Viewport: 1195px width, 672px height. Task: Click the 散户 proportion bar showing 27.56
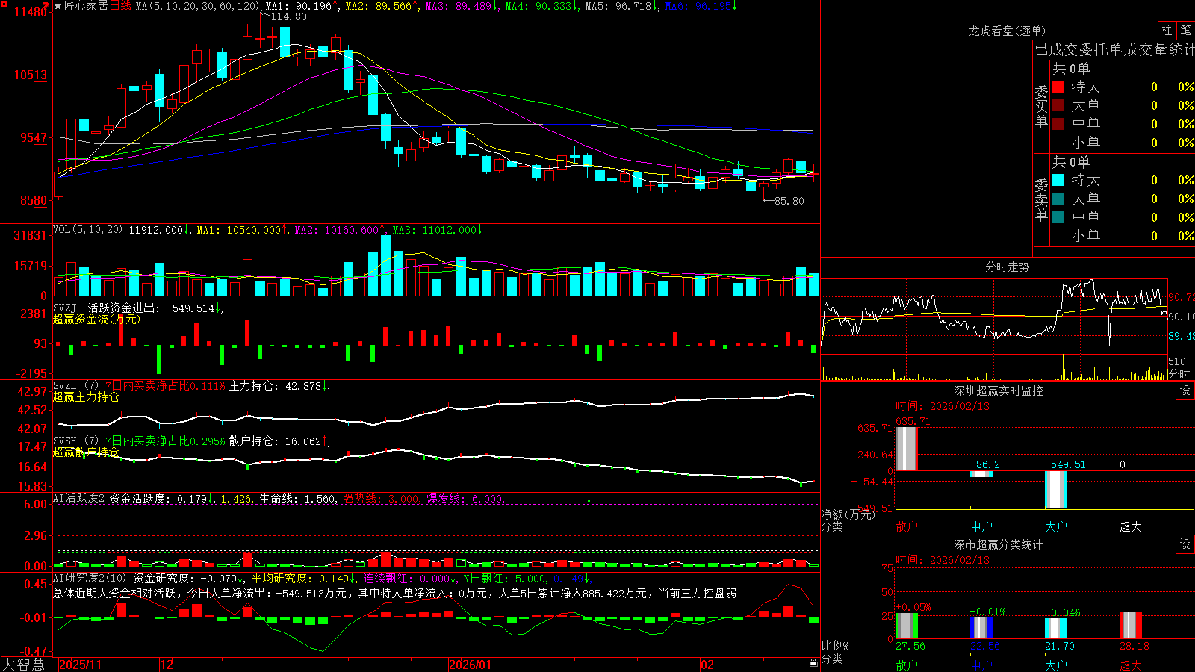(907, 626)
